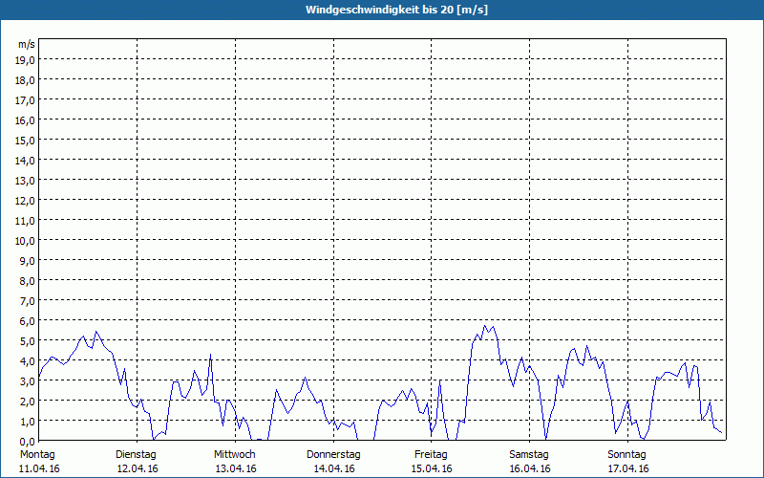This screenshot has height=478, width=764.
Task: Click the 'm/s' unit label
Action: pyautogui.click(x=27, y=44)
